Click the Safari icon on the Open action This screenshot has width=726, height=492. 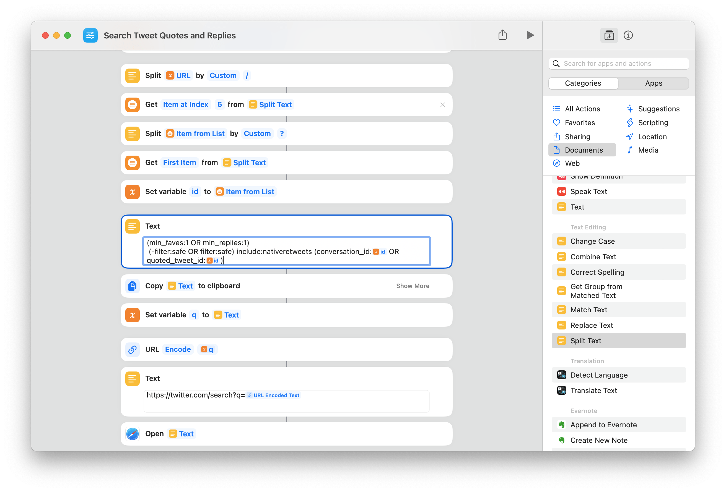click(x=133, y=434)
